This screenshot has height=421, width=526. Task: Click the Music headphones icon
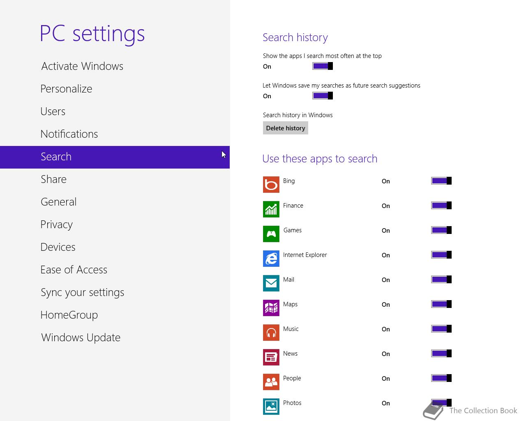pyautogui.click(x=271, y=333)
